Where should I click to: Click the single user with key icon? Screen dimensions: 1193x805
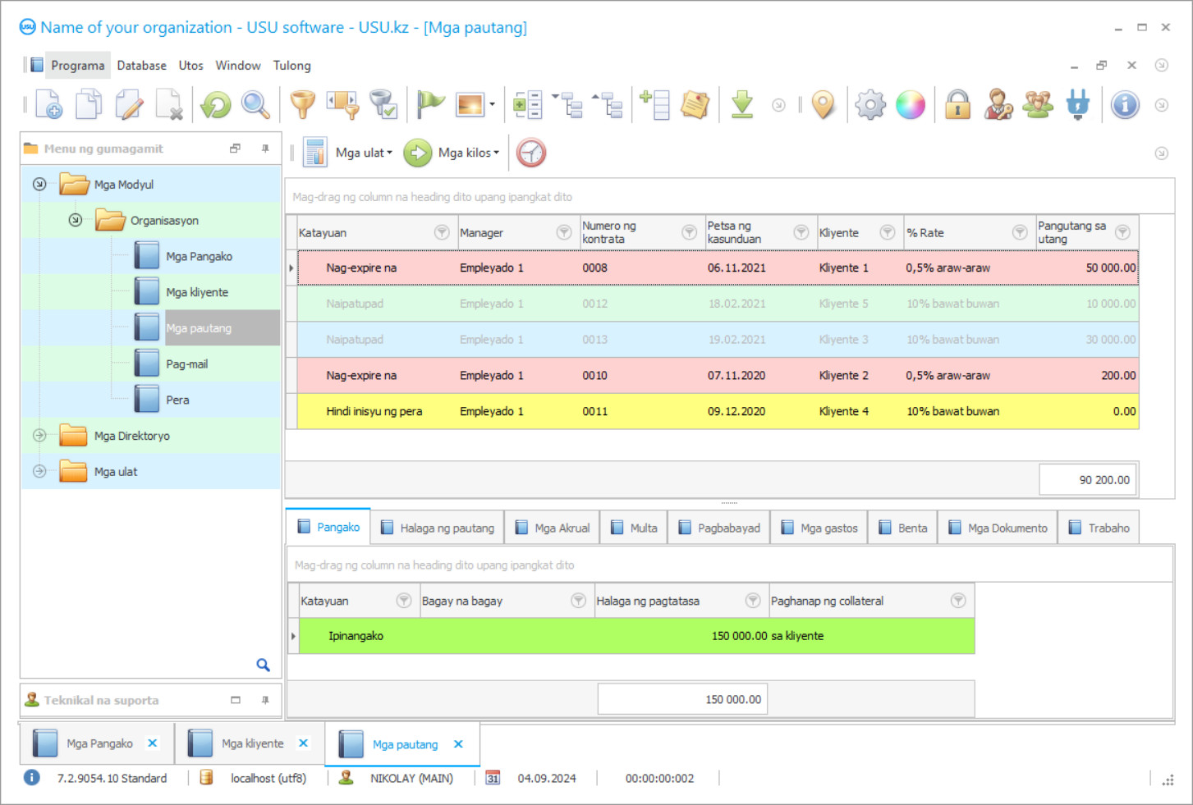click(x=998, y=105)
